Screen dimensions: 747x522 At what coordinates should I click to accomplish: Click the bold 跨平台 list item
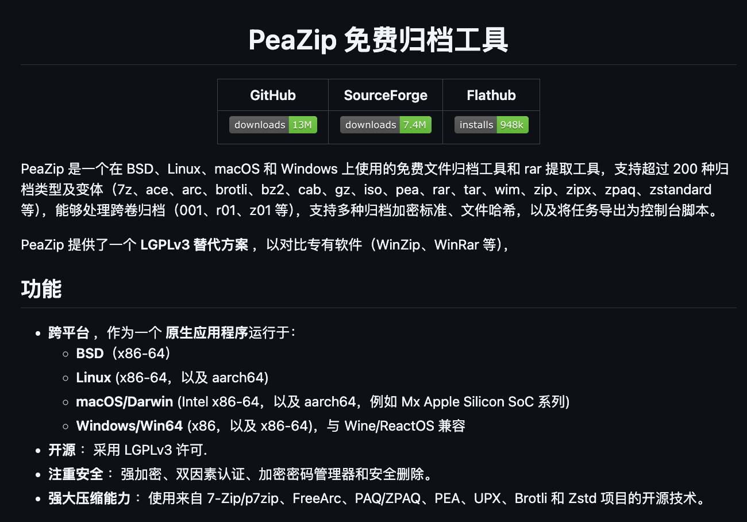click(x=69, y=333)
